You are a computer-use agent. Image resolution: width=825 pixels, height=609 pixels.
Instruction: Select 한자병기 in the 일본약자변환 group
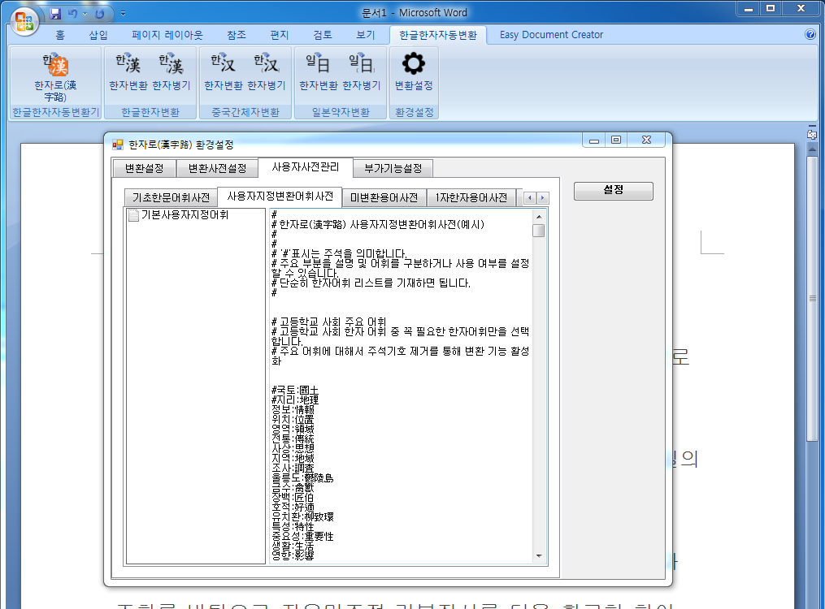click(x=362, y=71)
